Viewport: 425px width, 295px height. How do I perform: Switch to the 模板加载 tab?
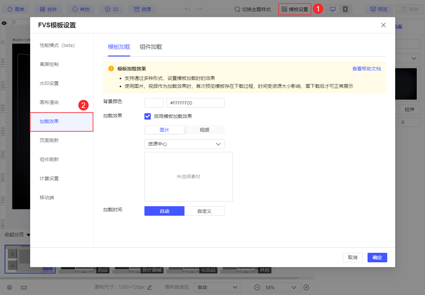tap(119, 47)
